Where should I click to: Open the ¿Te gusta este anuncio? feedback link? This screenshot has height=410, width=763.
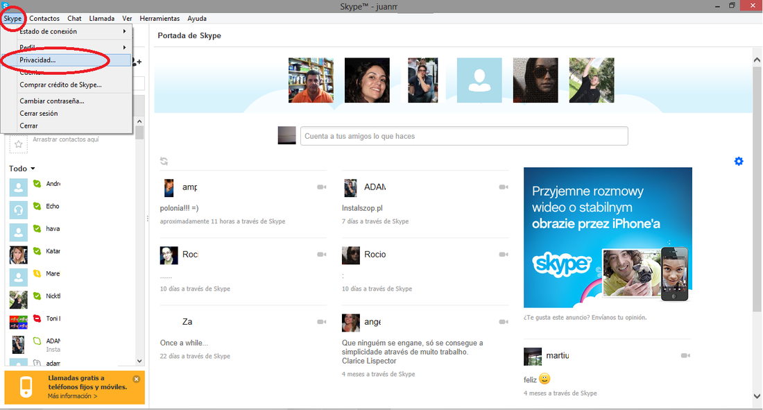[585, 318]
